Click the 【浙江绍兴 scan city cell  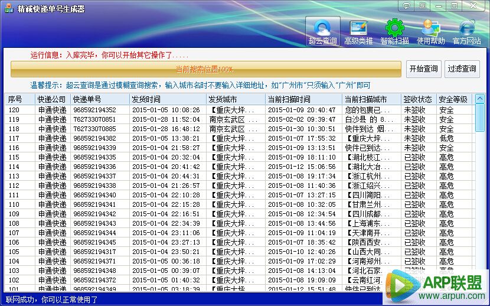pos(367,185)
